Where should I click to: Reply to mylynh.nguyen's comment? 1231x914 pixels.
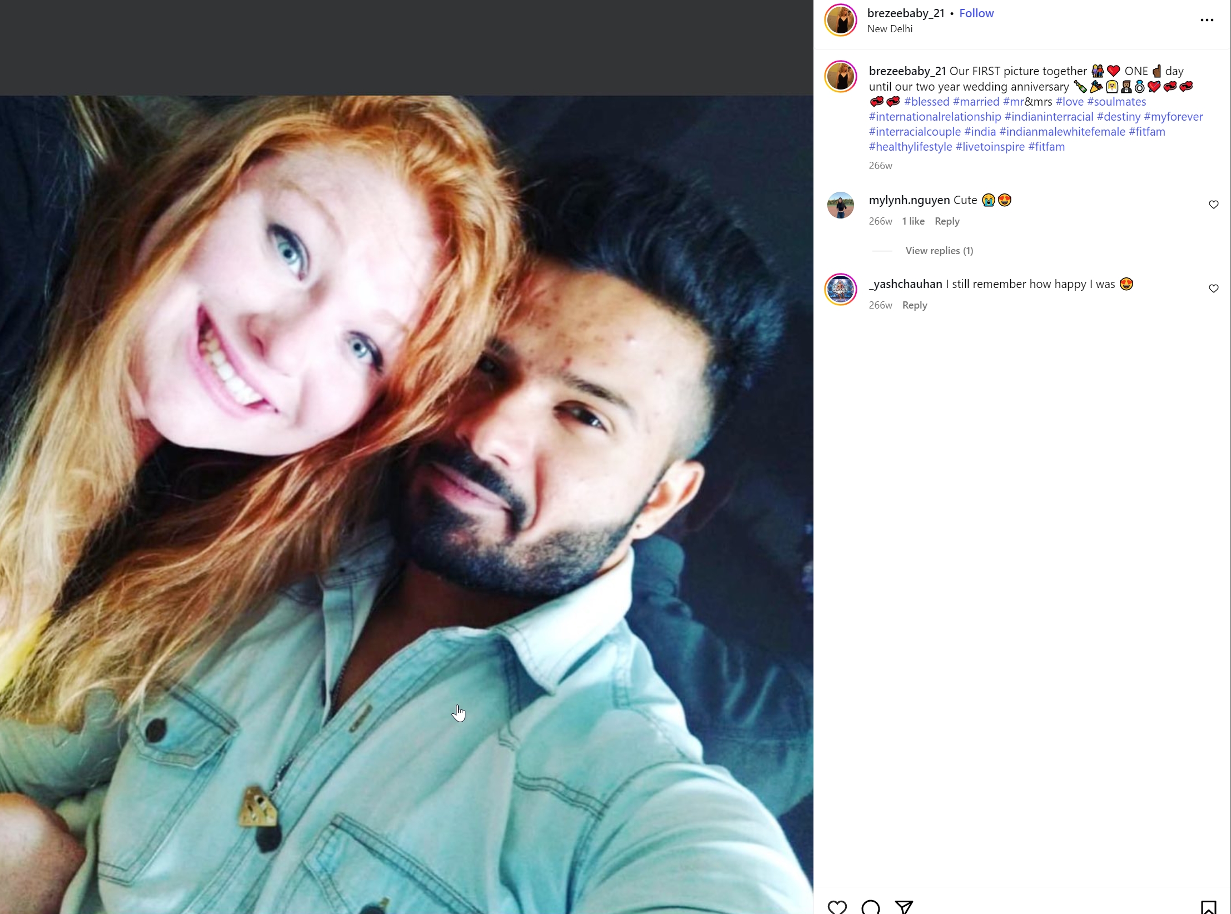947,221
